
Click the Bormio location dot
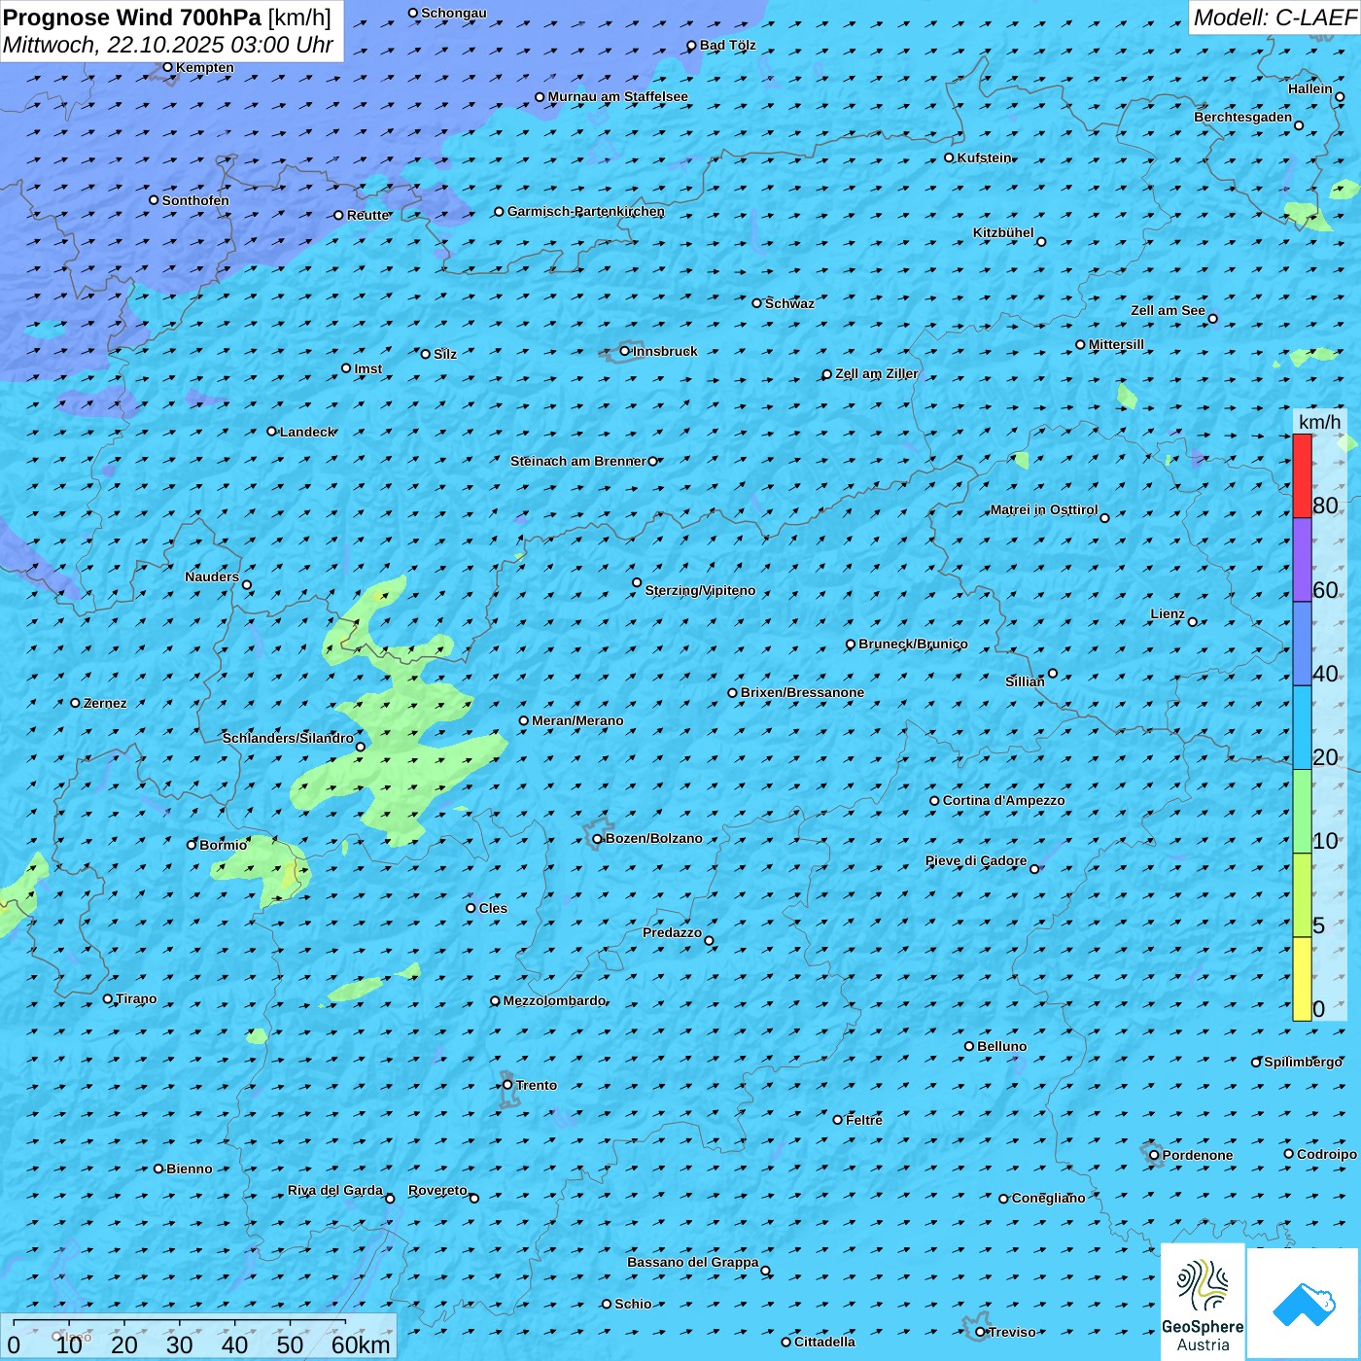coord(192,845)
